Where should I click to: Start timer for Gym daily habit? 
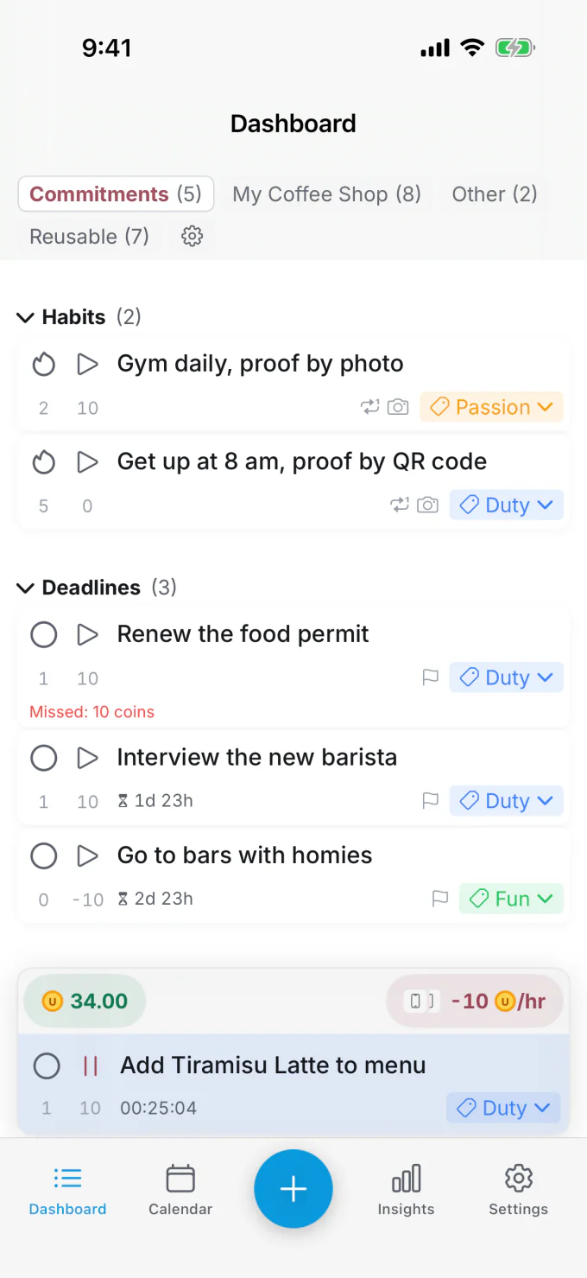87,364
